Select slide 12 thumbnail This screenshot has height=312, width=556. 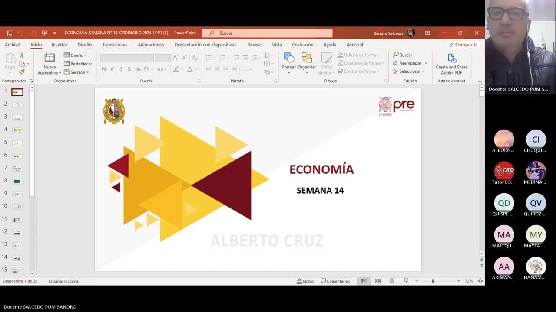click(x=17, y=232)
